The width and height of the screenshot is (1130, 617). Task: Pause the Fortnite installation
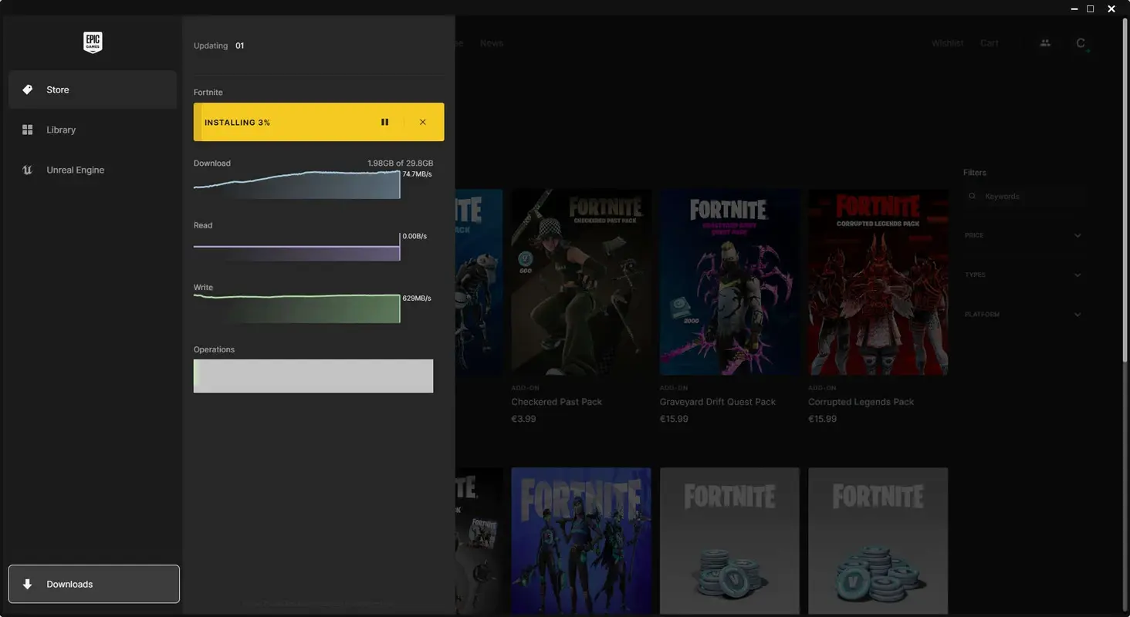[384, 122]
